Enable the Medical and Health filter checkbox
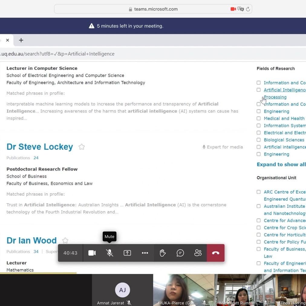 coord(259,118)
